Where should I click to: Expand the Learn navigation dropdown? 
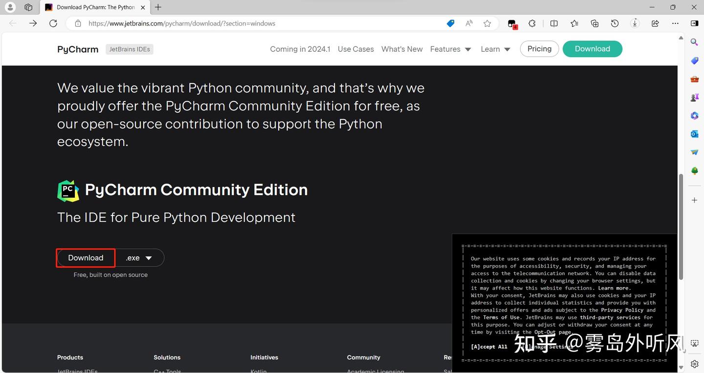click(x=495, y=49)
